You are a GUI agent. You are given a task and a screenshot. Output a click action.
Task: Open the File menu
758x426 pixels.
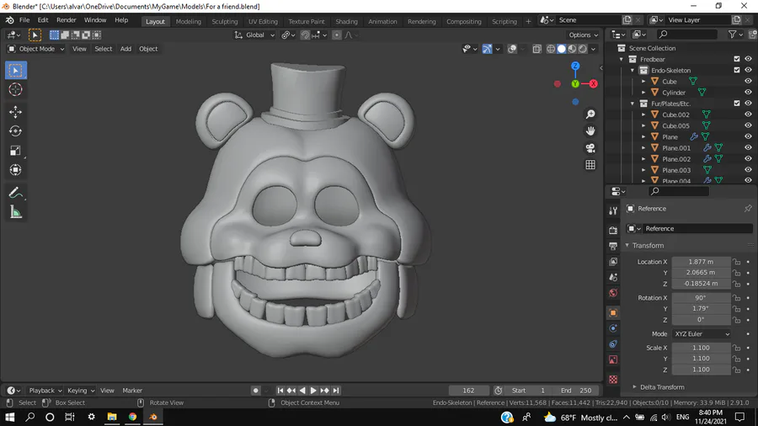point(24,20)
